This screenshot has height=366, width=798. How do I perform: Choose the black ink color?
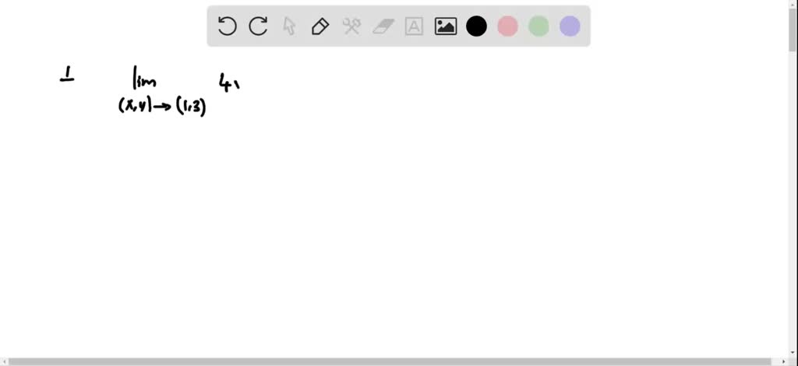476,26
